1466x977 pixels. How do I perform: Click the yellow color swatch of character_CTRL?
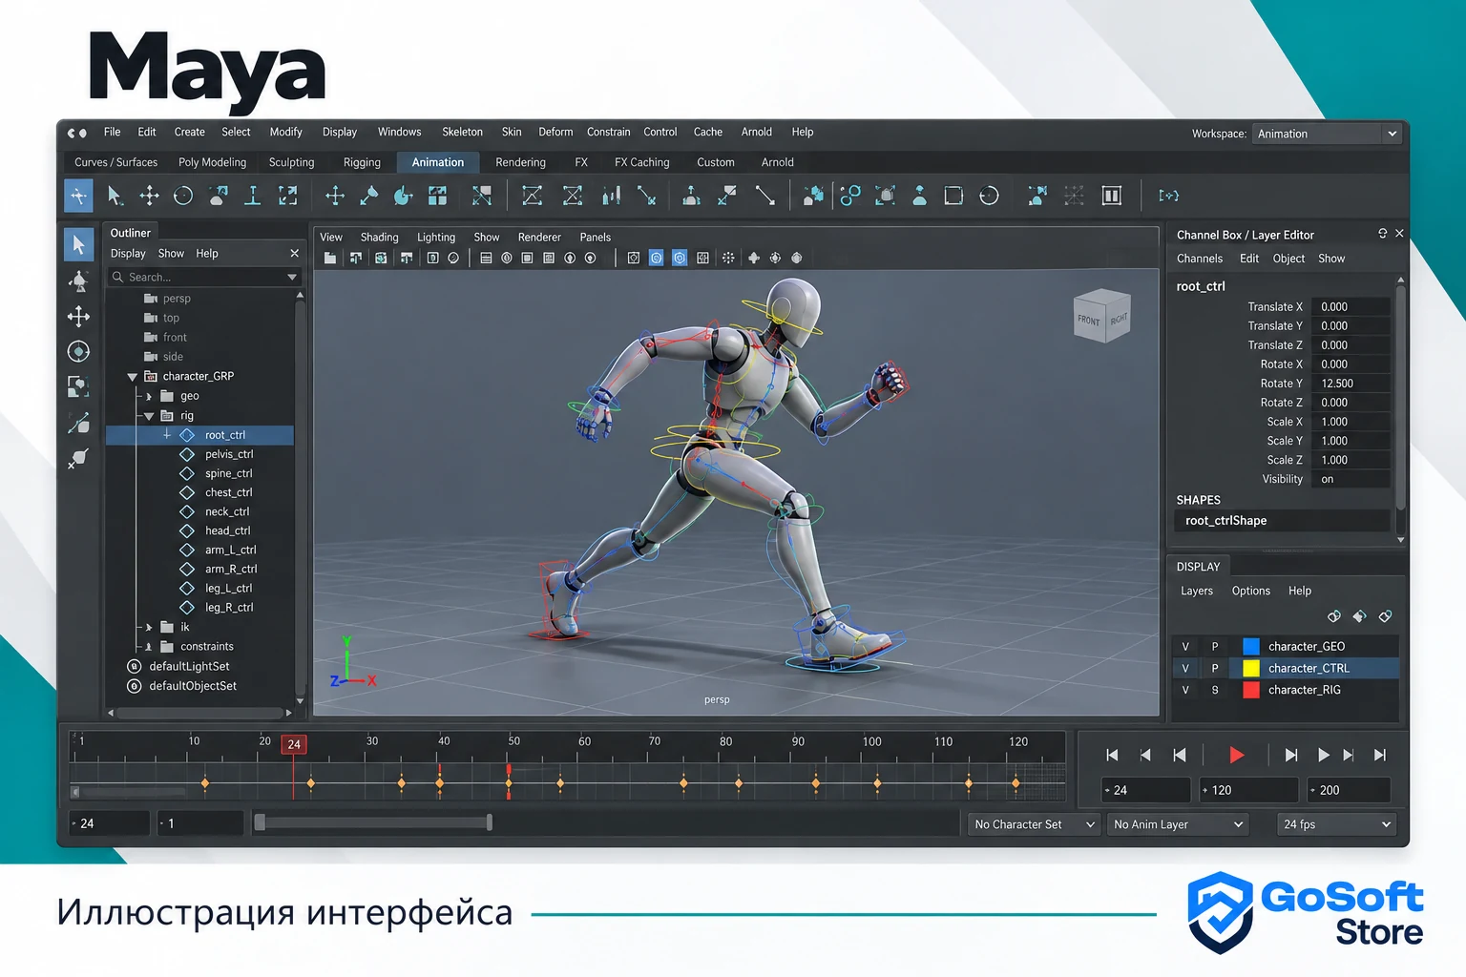pos(1250,668)
